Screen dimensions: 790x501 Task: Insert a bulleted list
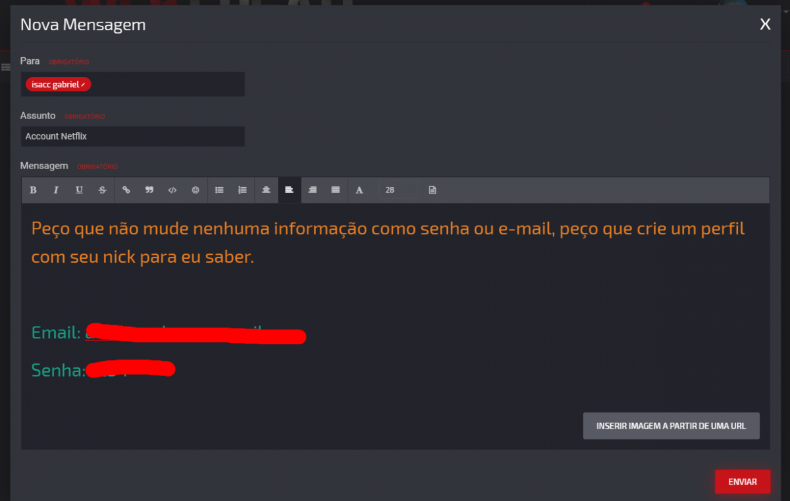pyautogui.click(x=219, y=190)
